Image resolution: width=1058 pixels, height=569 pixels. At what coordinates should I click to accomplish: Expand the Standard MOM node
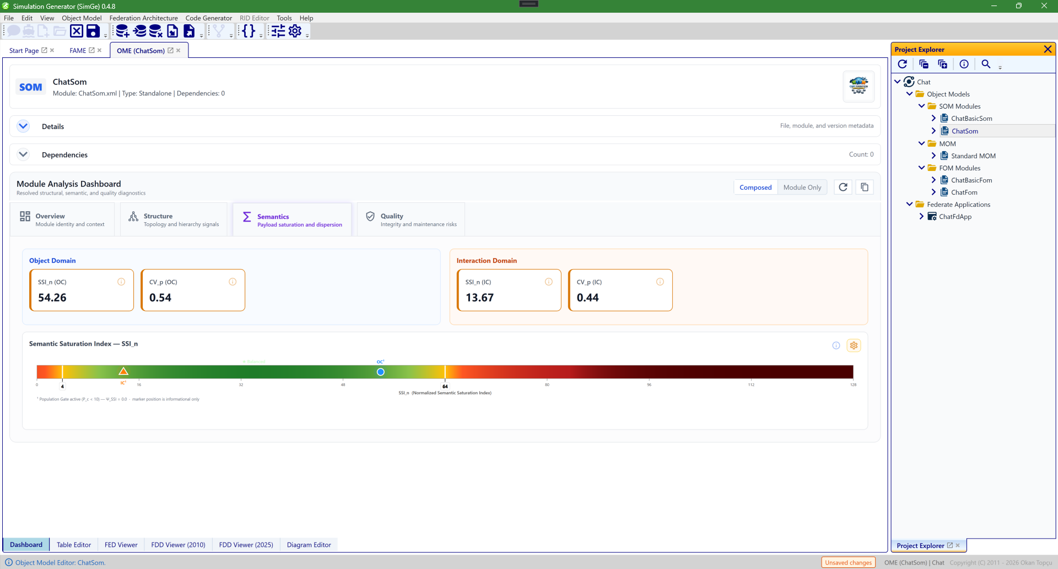pos(933,155)
